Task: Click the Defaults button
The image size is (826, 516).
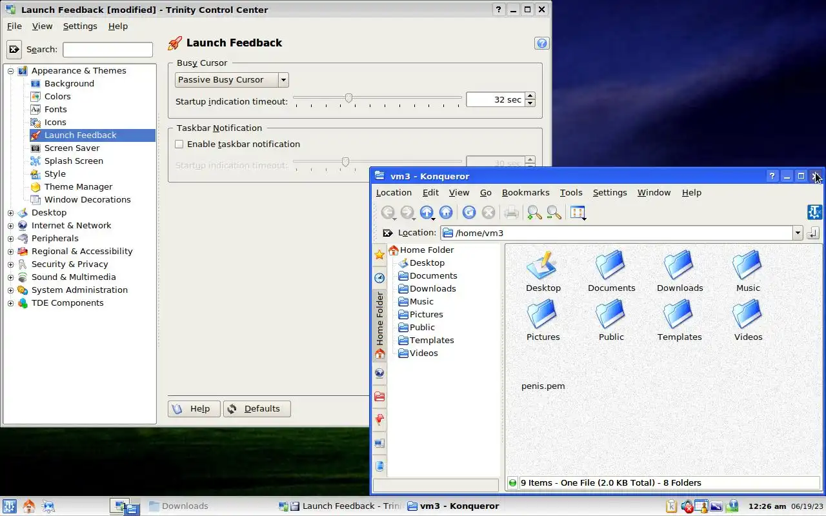Action: pyautogui.click(x=257, y=409)
